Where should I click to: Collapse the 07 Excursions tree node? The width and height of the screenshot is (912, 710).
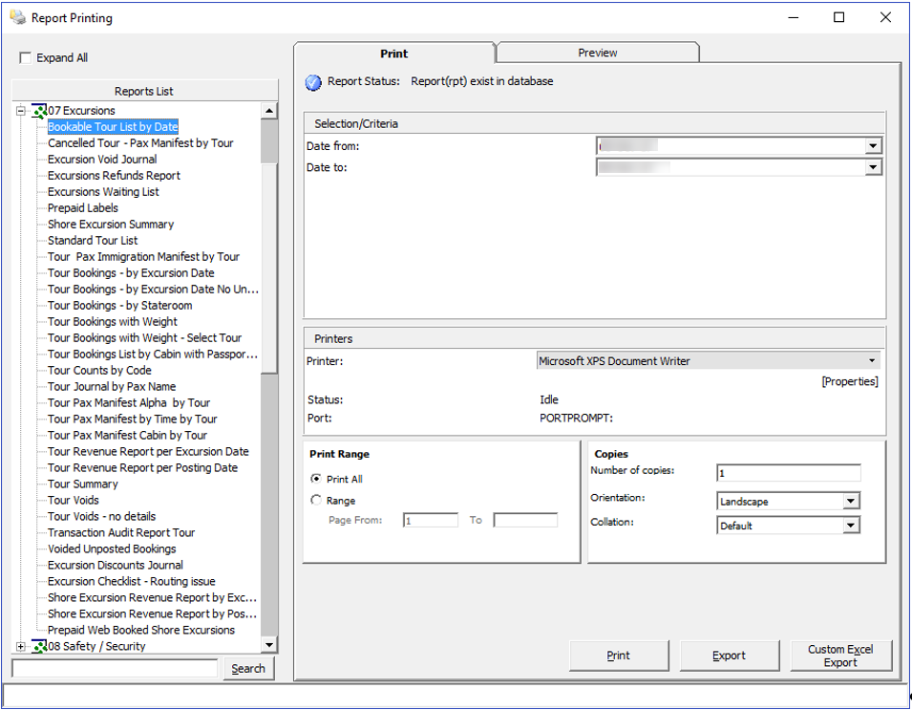20,110
